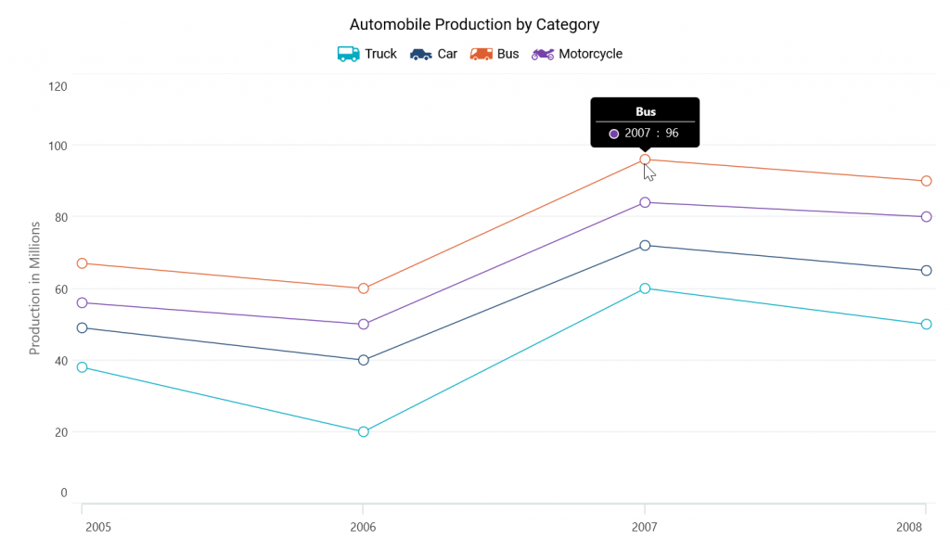Viewport: 950px width, 551px height.
Task: Toggle the Truck series via legend label
Action: [380, 54]
